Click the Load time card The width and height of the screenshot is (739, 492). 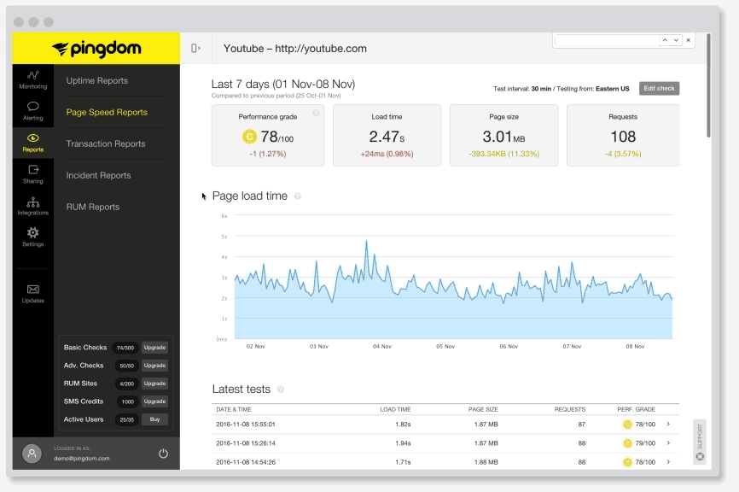tap(387, 135)
